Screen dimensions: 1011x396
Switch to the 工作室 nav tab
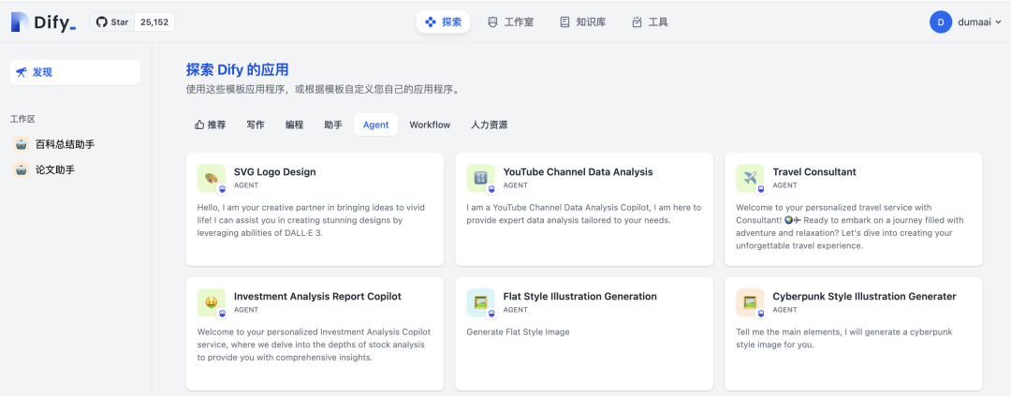(x=511, y=22)
